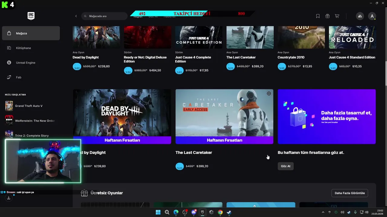Image resolution: width=387 pixels, height=217 pixels.
Task: Launch Grand Theft Auto V from quick launch
Action: tap(29, 106)
